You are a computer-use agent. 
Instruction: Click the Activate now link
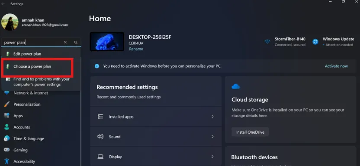[x=336, y=66]
